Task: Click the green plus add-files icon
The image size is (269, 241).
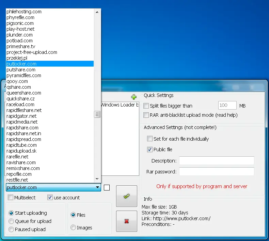Action: [x=133, y=97]
